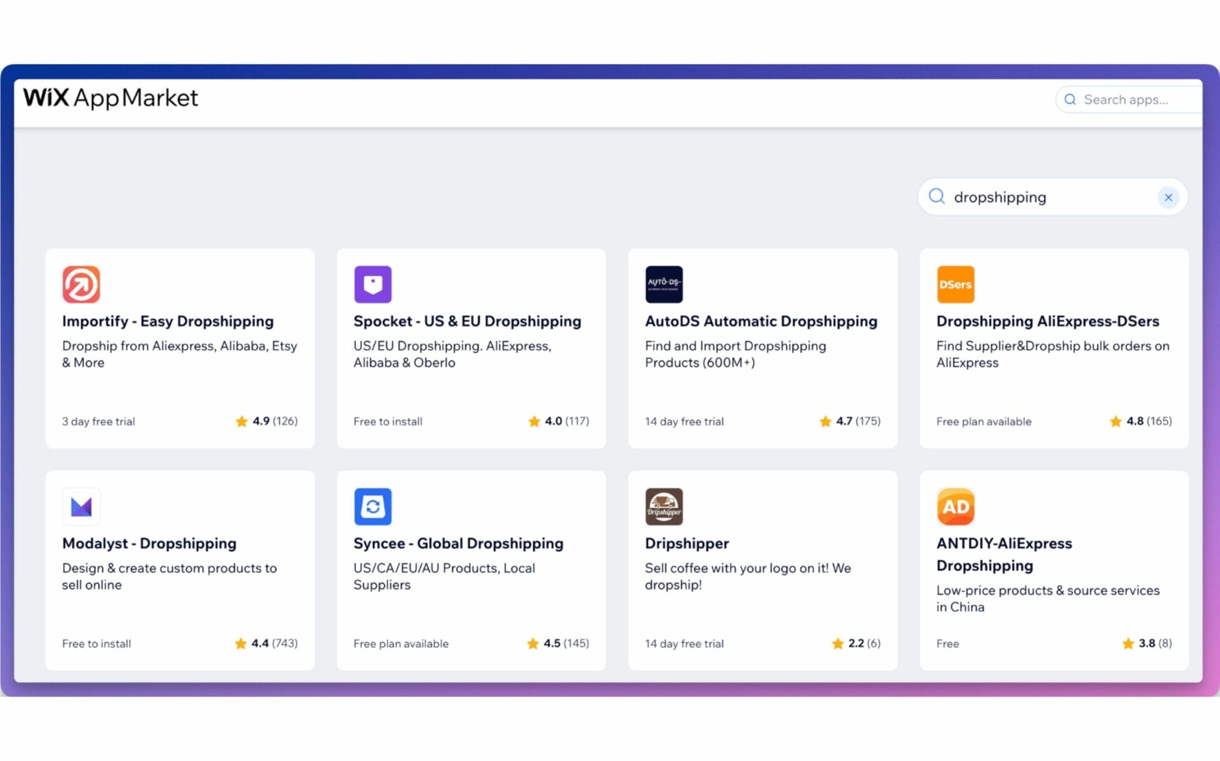1220x761 pixels.
Task: Open Spocket - US & EU Dropshipping title
Action: click(x=467, y=321)
